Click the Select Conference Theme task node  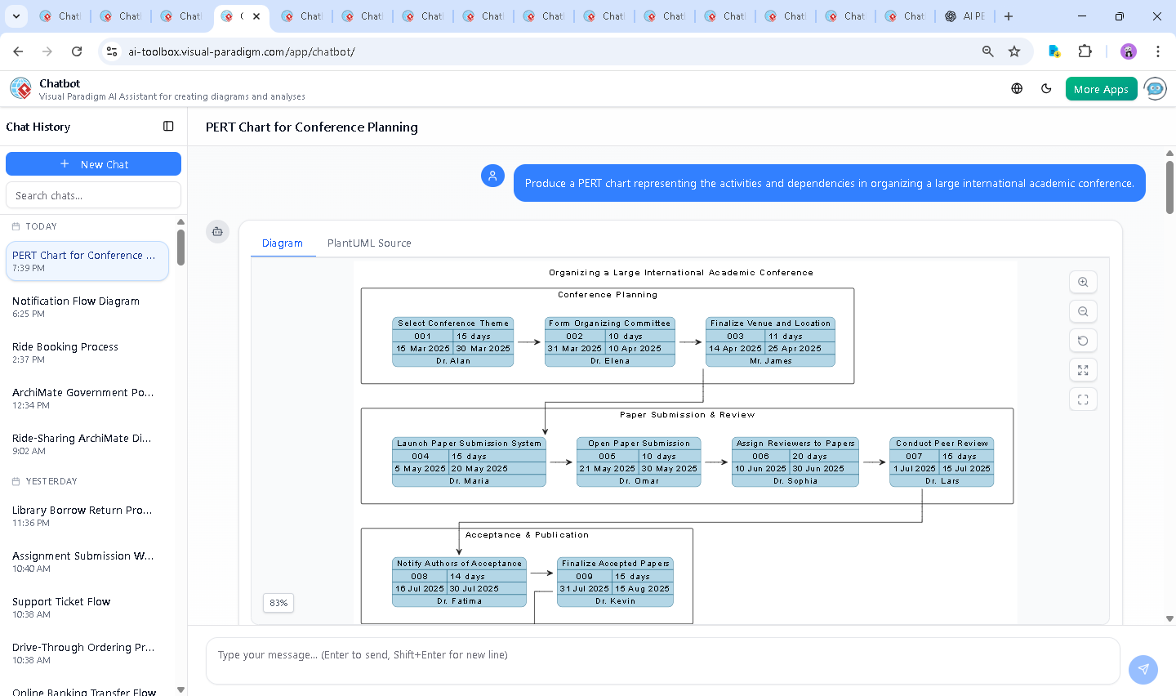[453, 341]
